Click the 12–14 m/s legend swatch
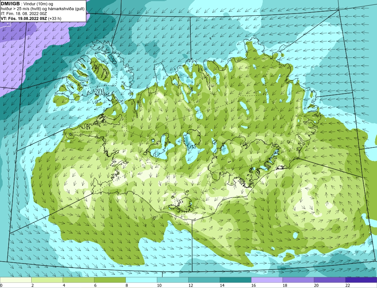Viewport: 377px width, 288px height. click(x=204, y=280)
